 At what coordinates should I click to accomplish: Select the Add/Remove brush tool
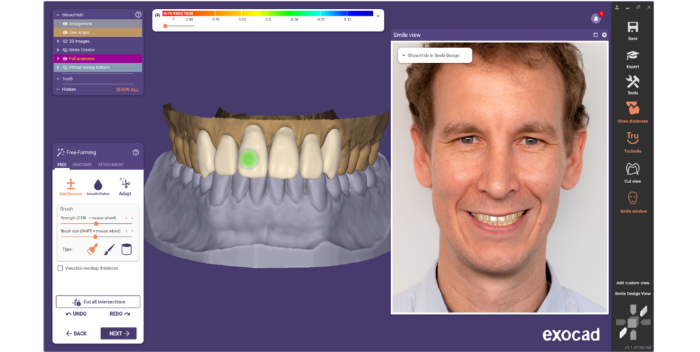click(70, 187)
